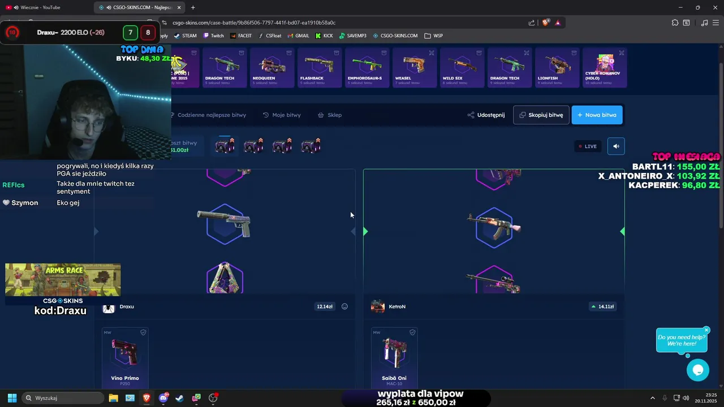The height and width of the screenshot is (407, 724).
Task: Copy this battle via Skopiuj bitwę
Action: tap(541, 115)
